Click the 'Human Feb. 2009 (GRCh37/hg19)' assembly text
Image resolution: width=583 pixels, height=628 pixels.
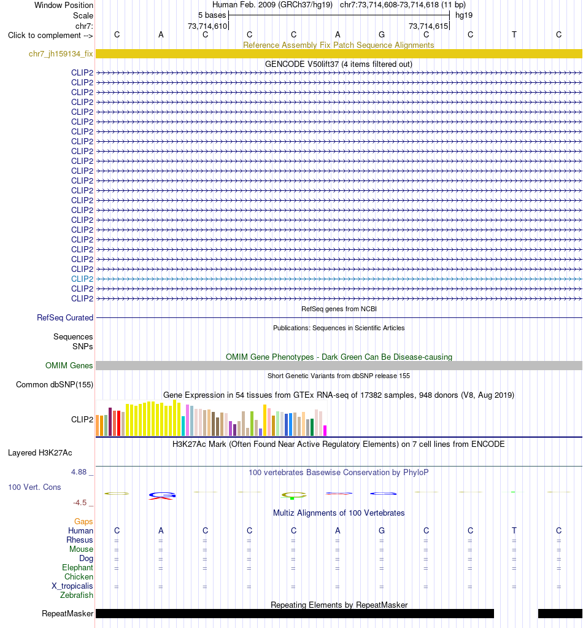click(272, 5)
